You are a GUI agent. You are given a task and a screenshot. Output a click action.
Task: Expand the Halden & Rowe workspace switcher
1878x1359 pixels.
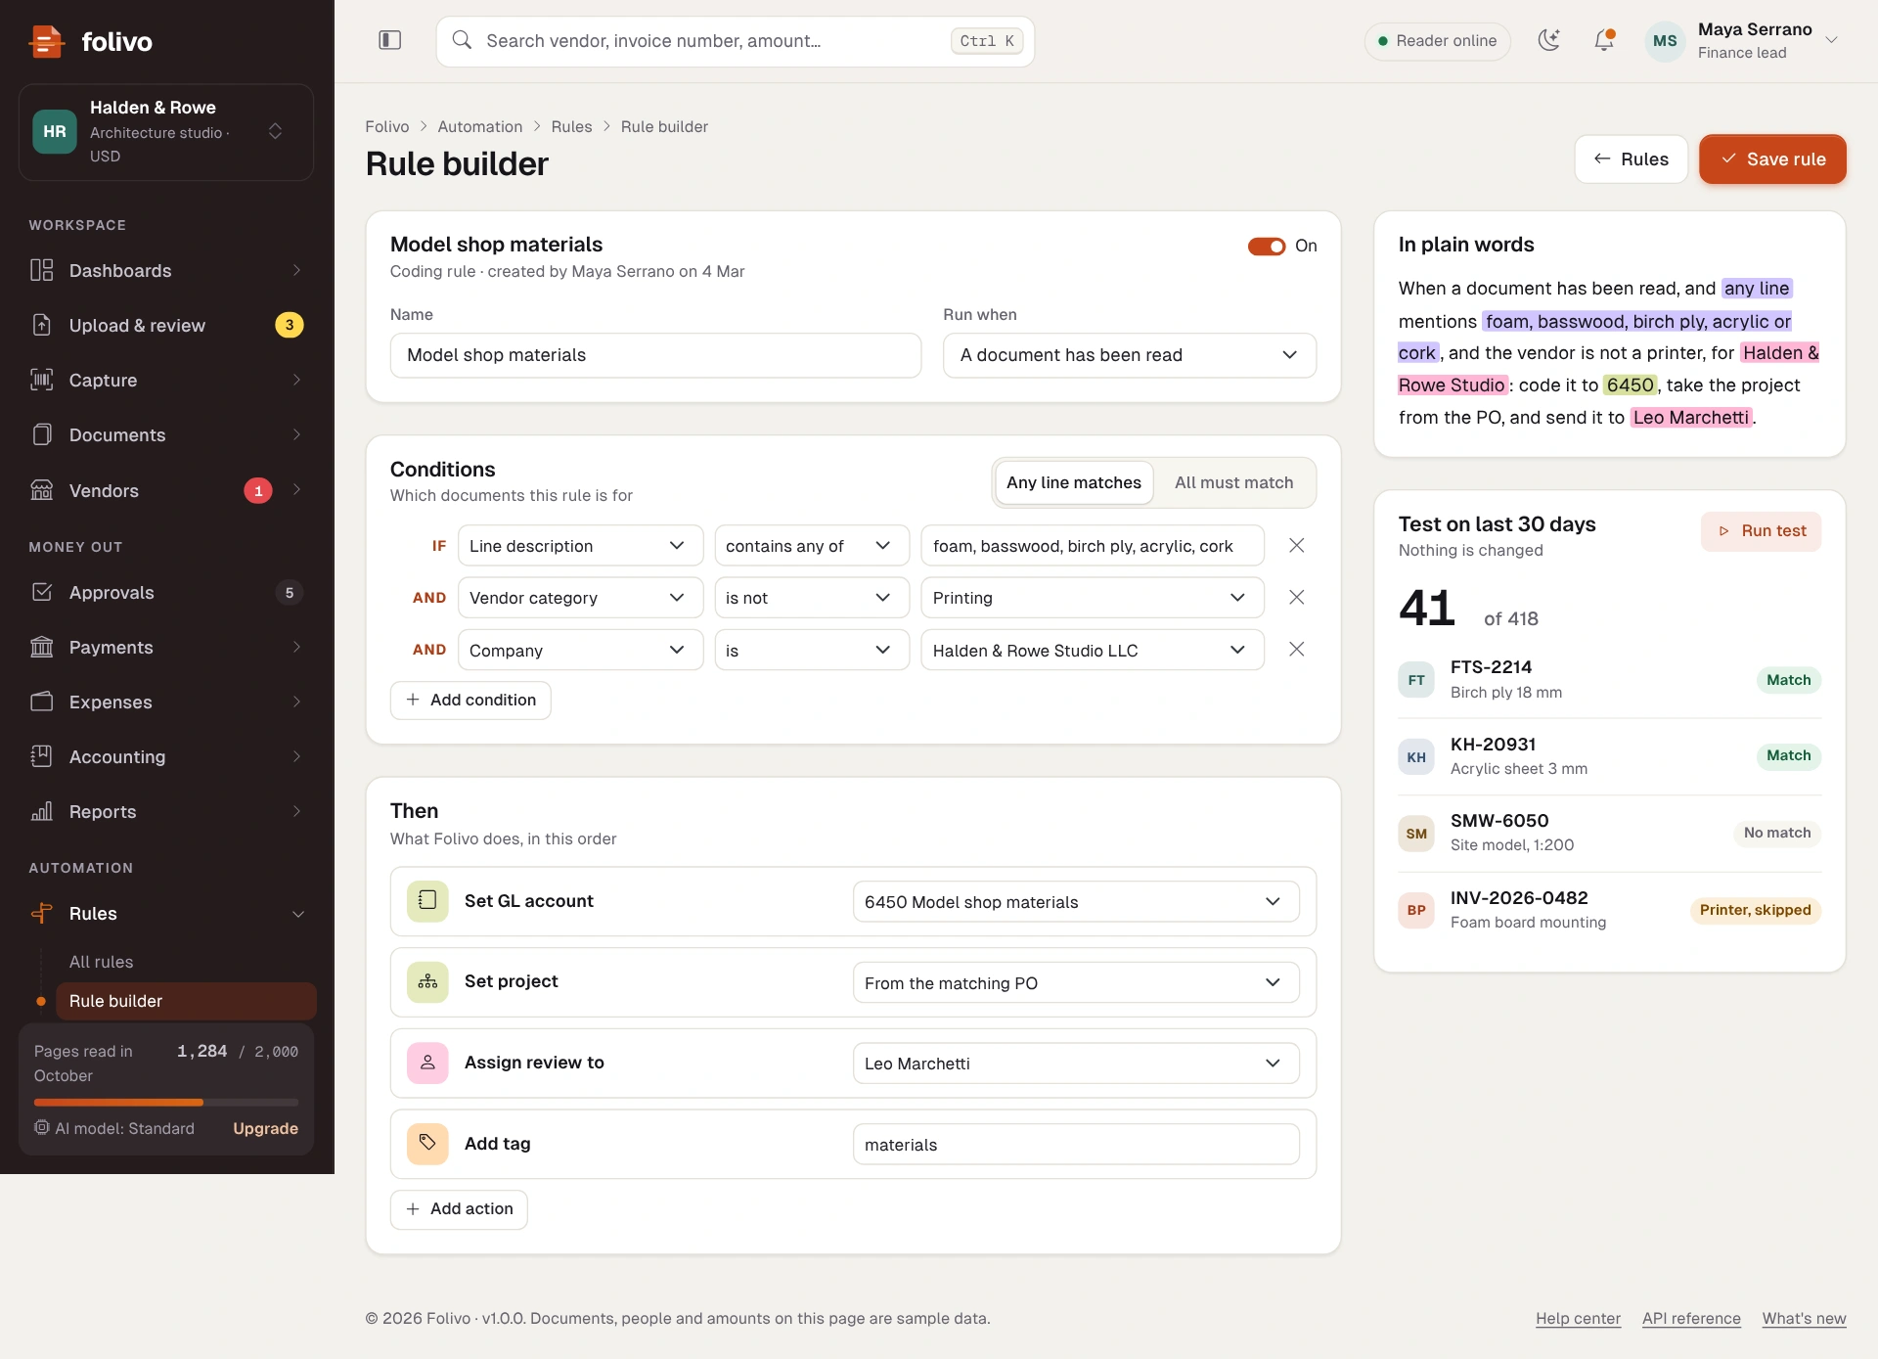pyautogui.click(x=166, y=131)
